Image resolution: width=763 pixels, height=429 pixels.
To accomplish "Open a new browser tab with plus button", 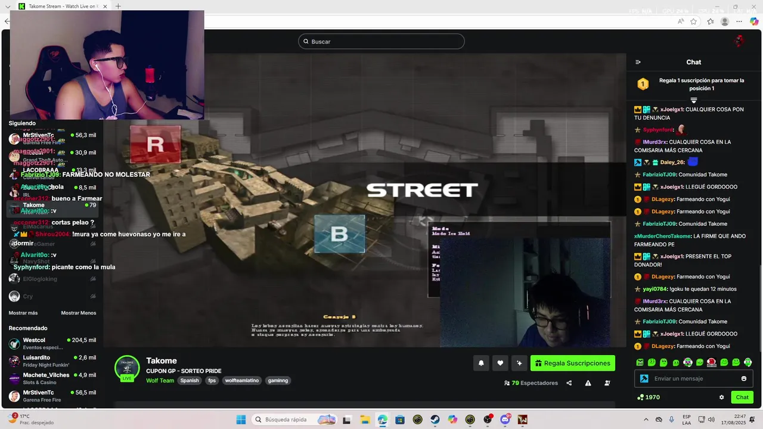I will coord(118,6).
